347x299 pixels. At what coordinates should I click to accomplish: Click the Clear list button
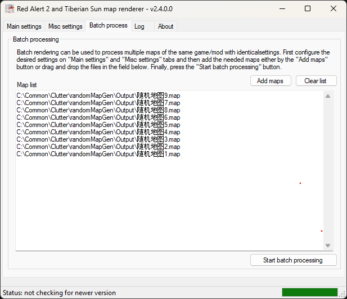pyautogui.click(x=316, y=81)
